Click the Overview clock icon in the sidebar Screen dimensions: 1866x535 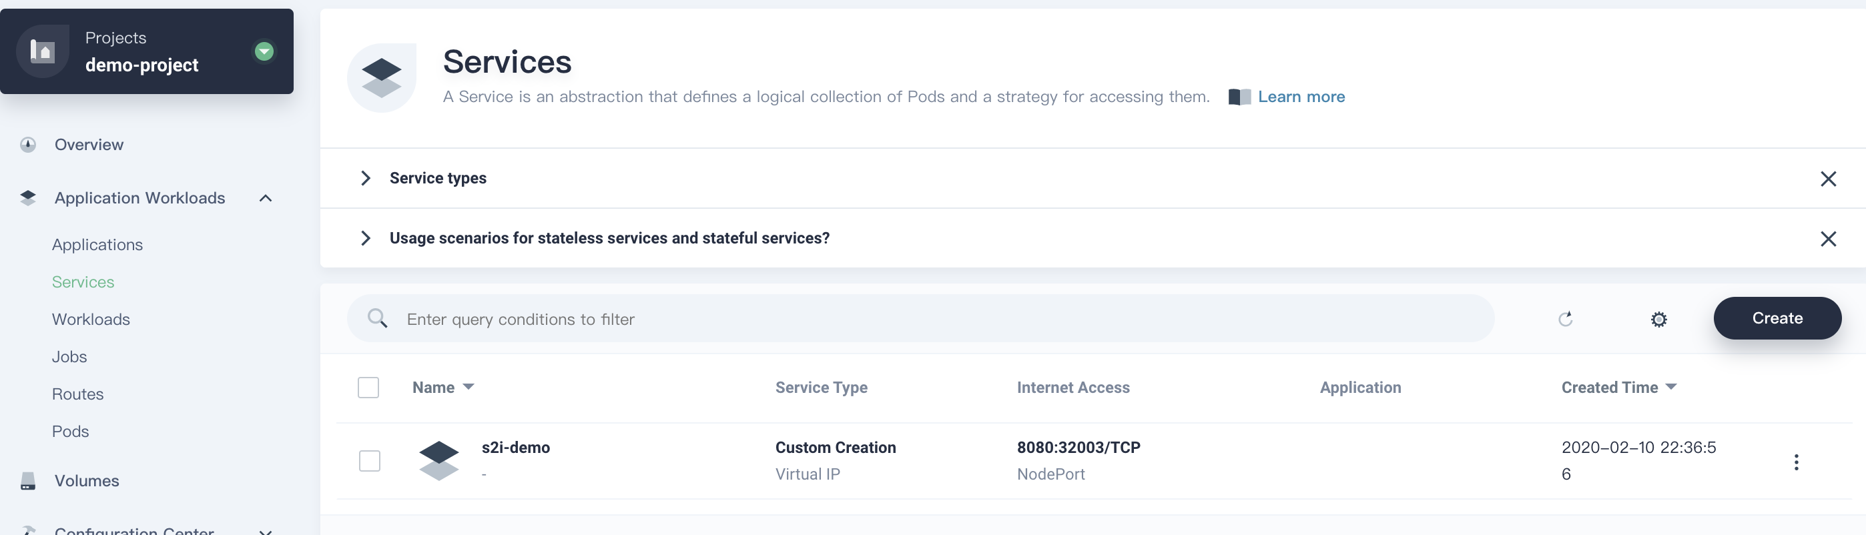click(28, 145)
